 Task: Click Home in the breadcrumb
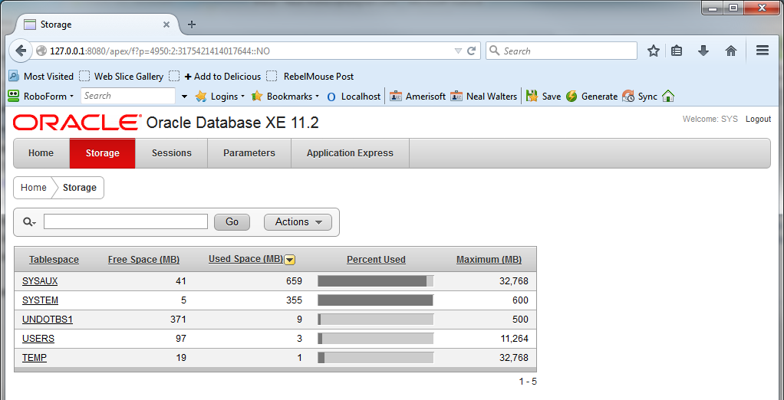[34, 188]
